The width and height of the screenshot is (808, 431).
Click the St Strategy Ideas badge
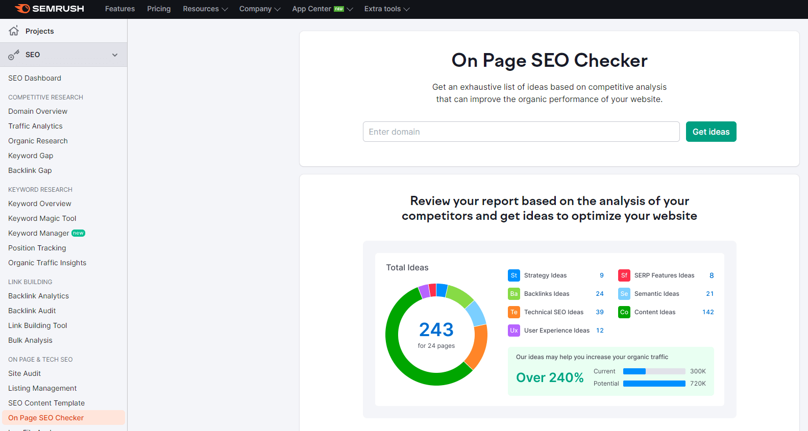click(x=514, y=275)
